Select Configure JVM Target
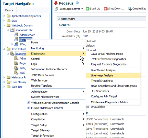Image resolution: width=148 pixels, height=138 pixels. click(x=113, y=96)
